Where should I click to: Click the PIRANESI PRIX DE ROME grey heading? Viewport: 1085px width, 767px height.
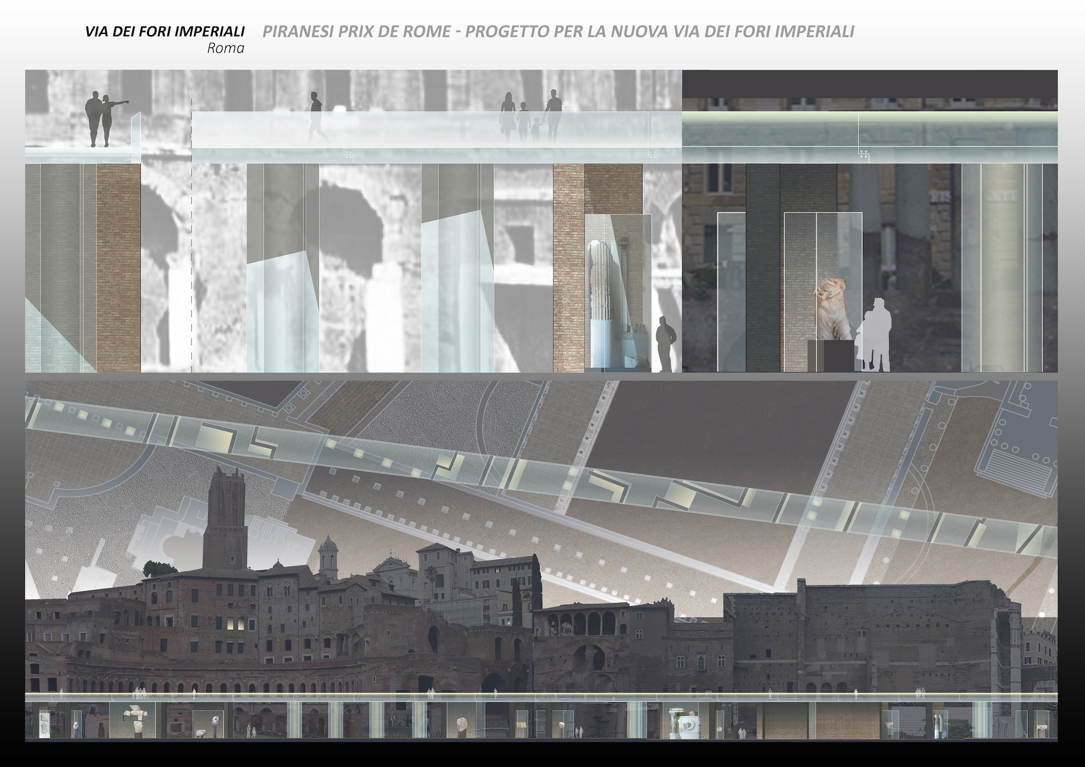coord(558,31)
